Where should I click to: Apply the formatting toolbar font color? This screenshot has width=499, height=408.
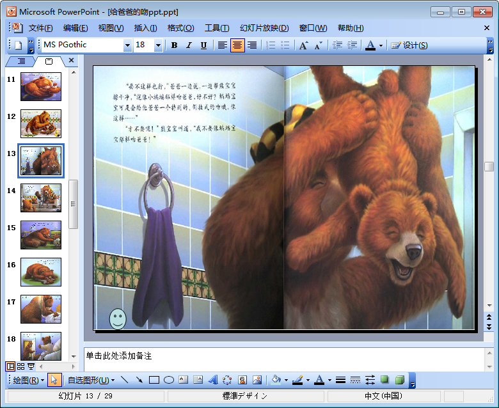coord(370,45)
